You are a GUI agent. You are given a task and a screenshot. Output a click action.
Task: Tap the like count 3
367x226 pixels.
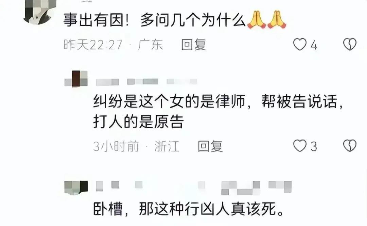coord(314,146)
